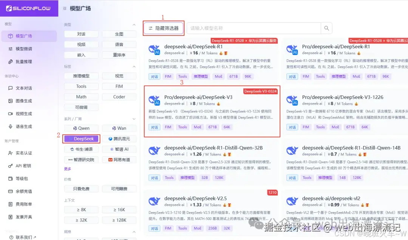Click the 隐藏筛选器 button
The width and height of the screenshot is (408, 240).
pos(164,28)
